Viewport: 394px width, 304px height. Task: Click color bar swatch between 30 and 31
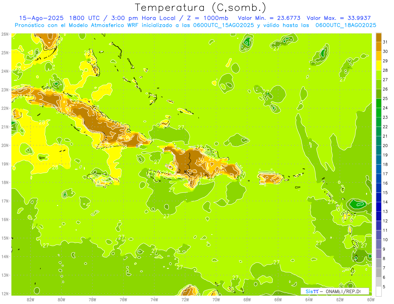(379, 47)
